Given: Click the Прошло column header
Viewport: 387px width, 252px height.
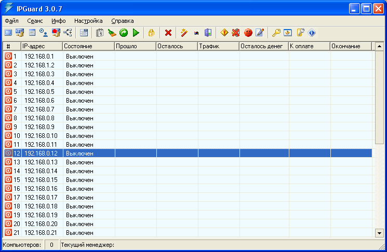Looking at the screenshot, I should pyautogui.click(x=136, y=46).
